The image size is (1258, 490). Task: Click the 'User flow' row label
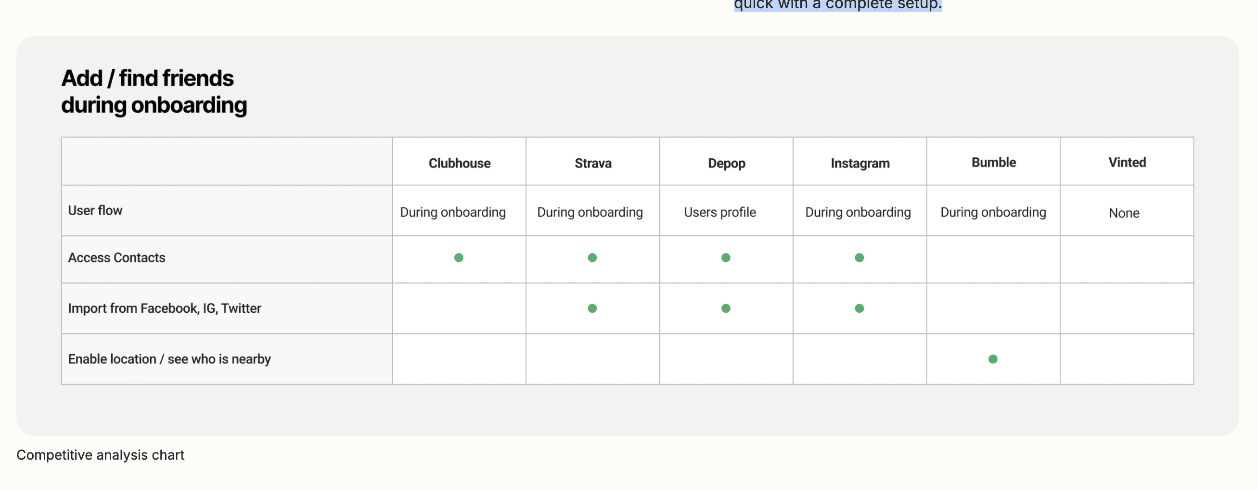coord(95,210)
